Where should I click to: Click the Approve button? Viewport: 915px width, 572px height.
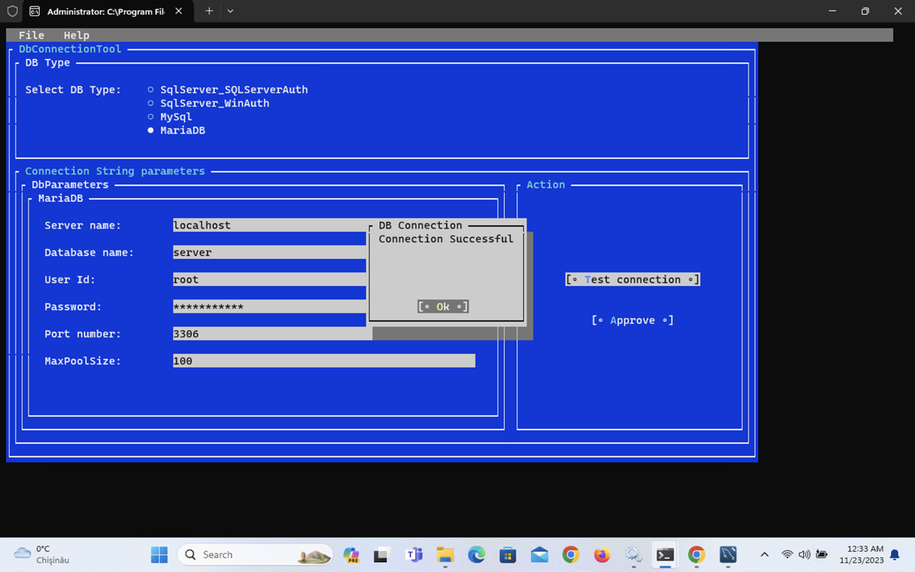(633, 320)
